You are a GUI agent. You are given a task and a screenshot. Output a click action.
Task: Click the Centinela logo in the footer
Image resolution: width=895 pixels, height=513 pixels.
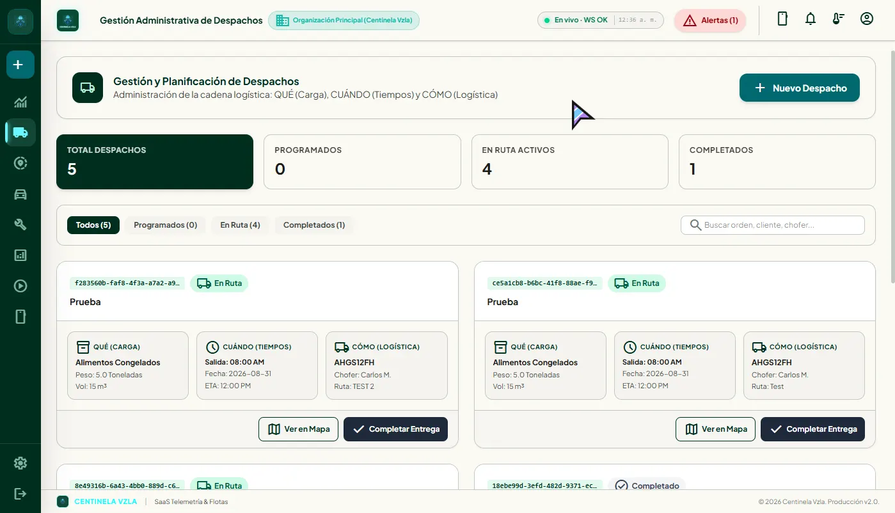(x=63, y=501)
